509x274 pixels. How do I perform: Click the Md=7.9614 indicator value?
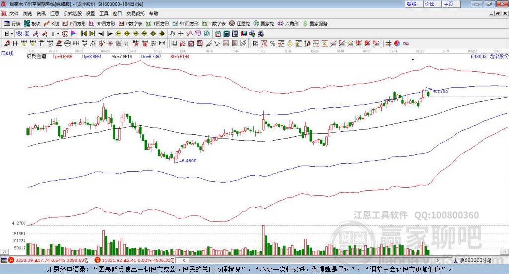click(x=122, y=56)
